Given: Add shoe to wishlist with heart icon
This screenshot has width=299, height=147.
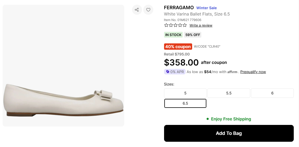Looking at the screenshot, I should coord(148,10).
